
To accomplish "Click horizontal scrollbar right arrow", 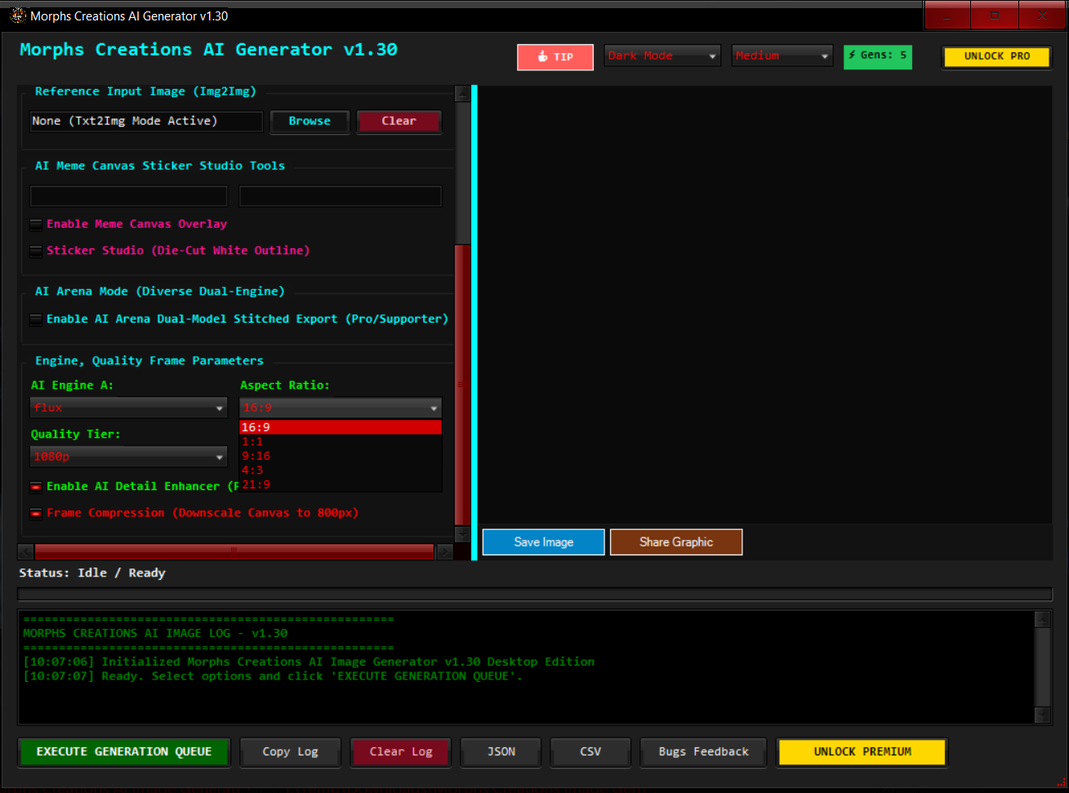I will point(445,552).
